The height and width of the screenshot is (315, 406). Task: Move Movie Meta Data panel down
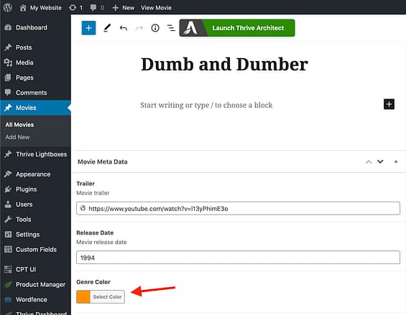coord(380,161)
